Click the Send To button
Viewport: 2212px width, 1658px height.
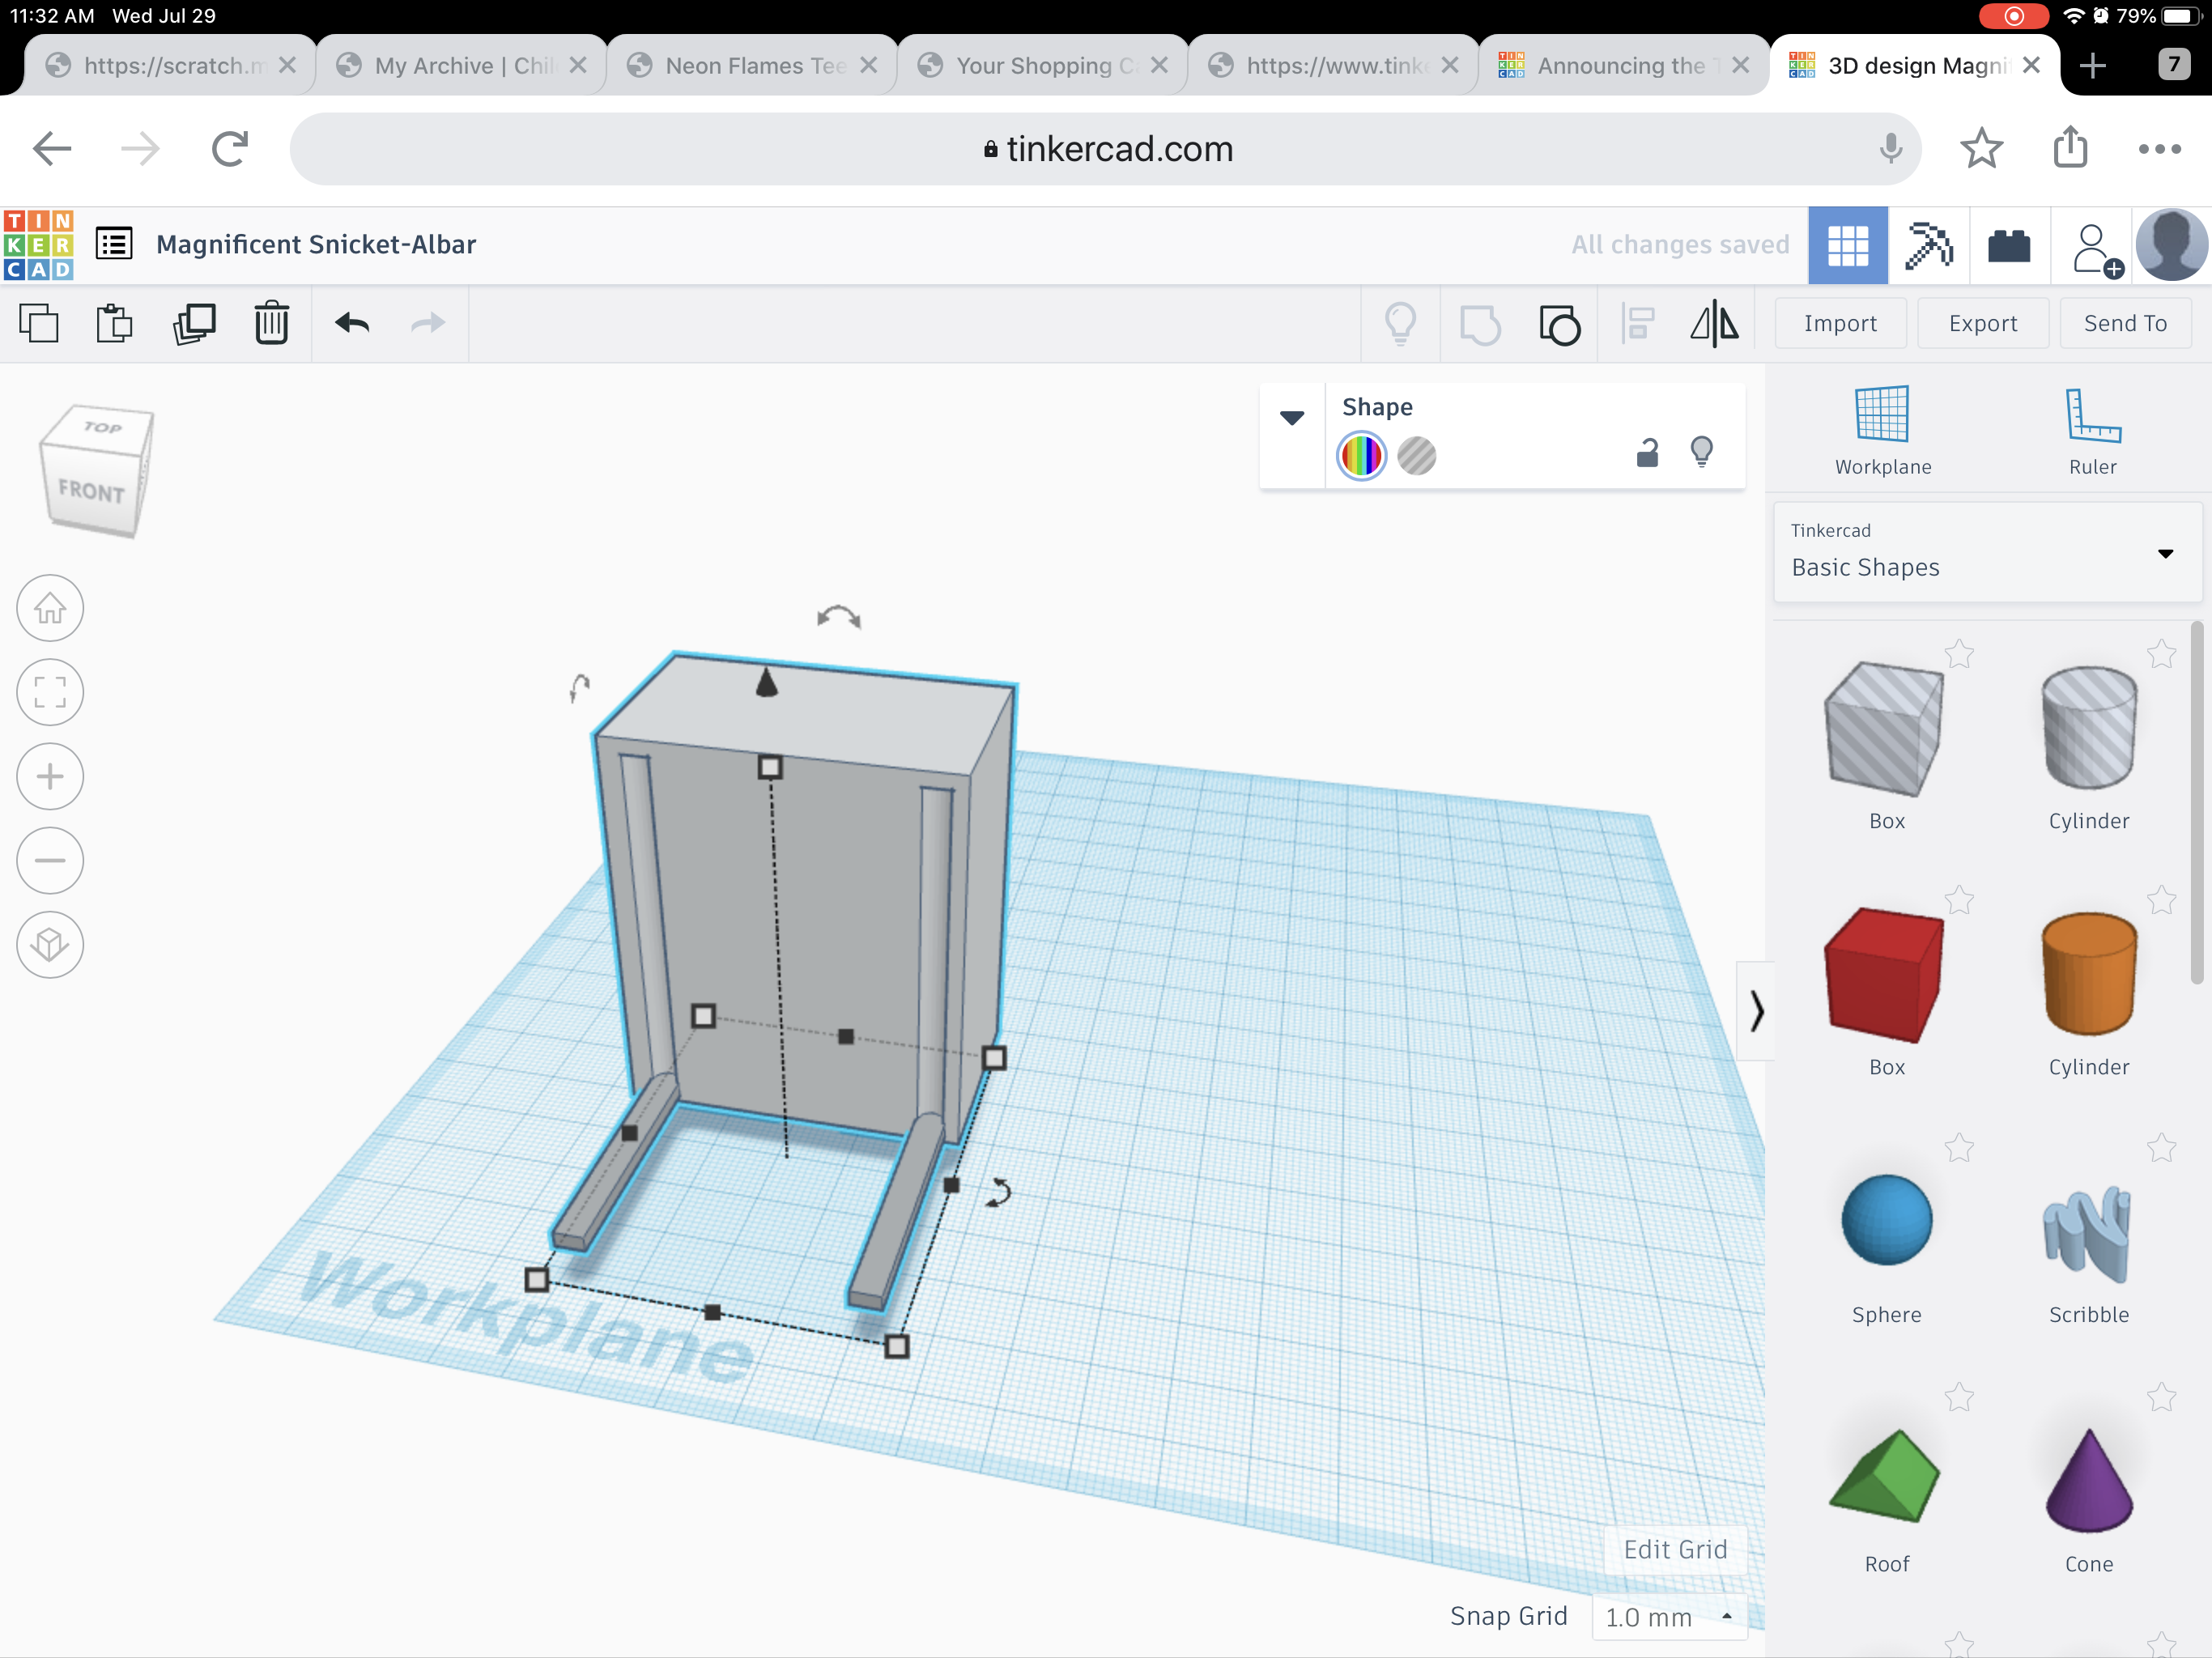[x=2125, y=323]
